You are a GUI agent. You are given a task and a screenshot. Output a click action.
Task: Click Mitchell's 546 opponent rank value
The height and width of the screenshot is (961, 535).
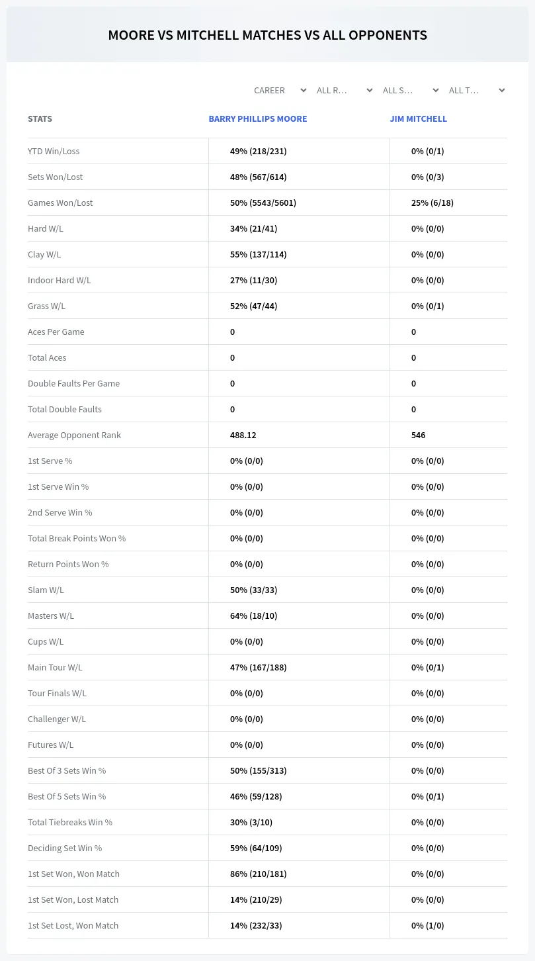coord(419,435)
